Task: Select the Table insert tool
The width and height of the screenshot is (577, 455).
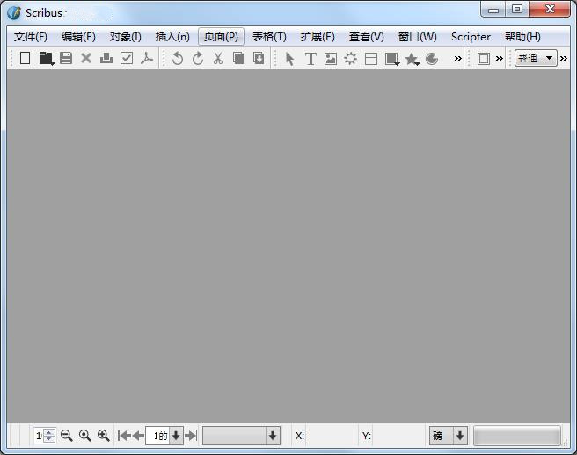Action: point(371,59)
